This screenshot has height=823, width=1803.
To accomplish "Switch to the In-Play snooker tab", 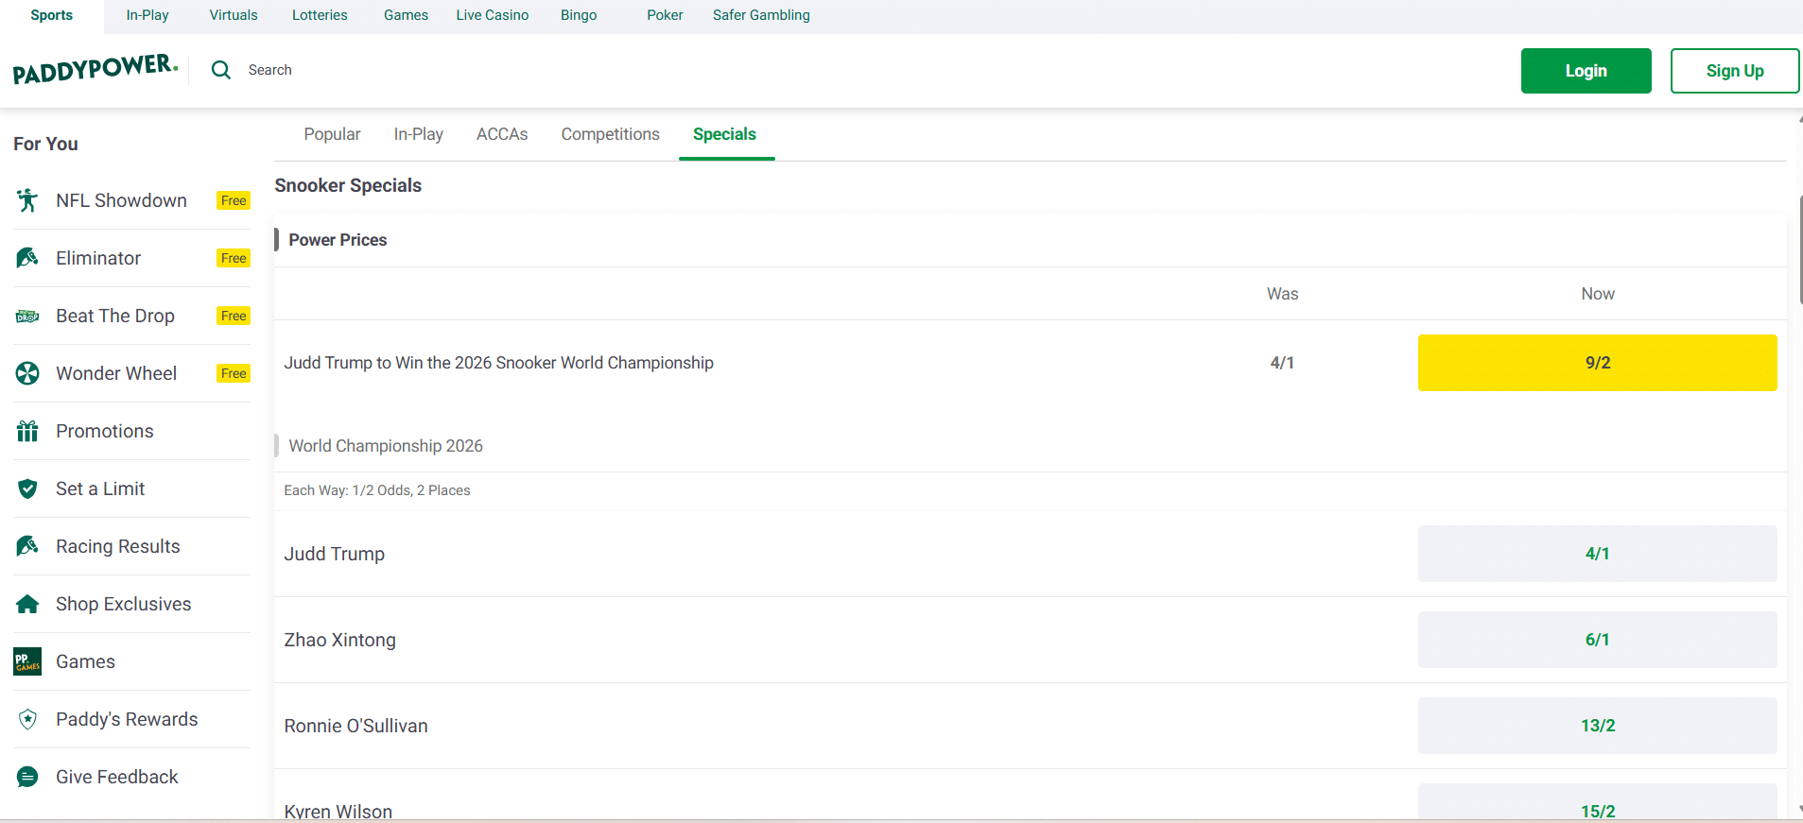I will click(x=419, y=134).
